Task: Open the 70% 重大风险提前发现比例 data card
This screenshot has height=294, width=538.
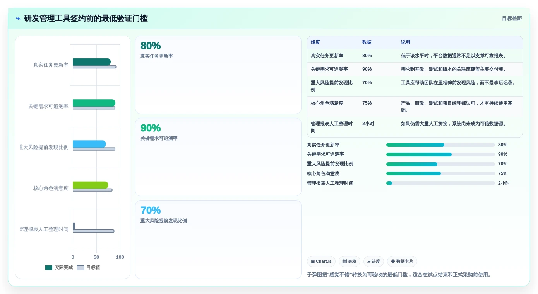Action: tap(218, 240)
